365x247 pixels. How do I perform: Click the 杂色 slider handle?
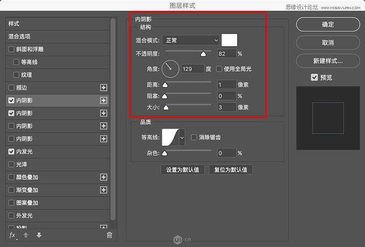tap(165, 153)
